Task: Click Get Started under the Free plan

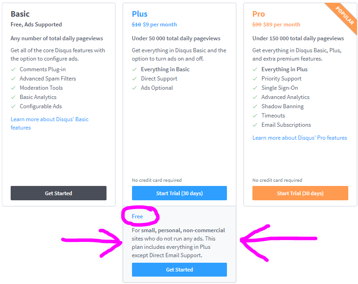Action: tap(179, 269)
